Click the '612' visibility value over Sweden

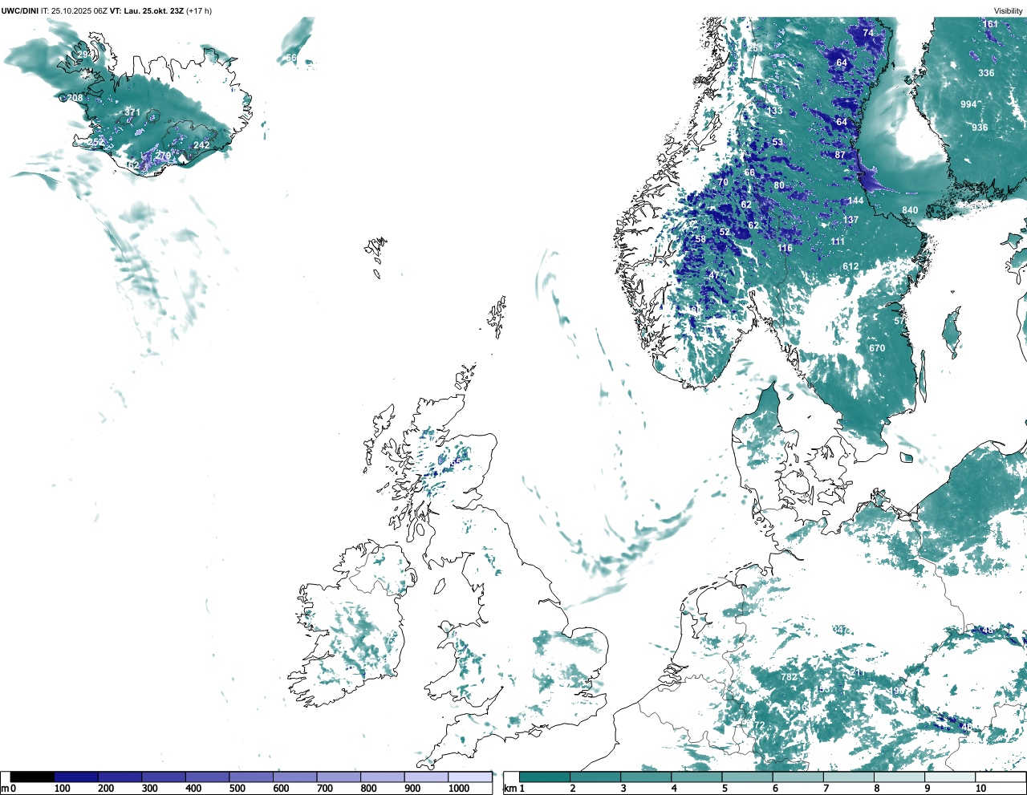tap(850, 266)
